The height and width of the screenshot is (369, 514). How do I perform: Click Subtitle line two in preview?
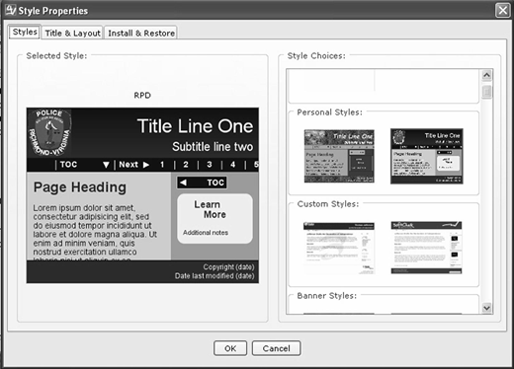point(213,147)
